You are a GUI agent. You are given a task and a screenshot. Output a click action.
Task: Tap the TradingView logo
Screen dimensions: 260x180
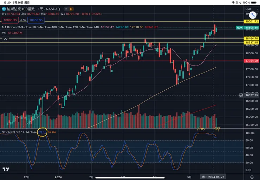pos(6,169)
